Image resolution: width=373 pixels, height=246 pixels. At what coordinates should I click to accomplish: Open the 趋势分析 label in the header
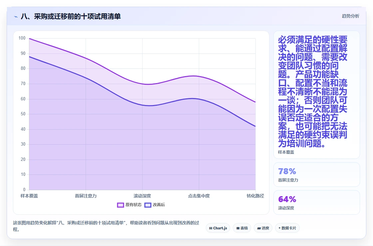point(350,16)
